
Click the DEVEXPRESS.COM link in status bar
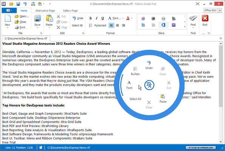point(200,148)
